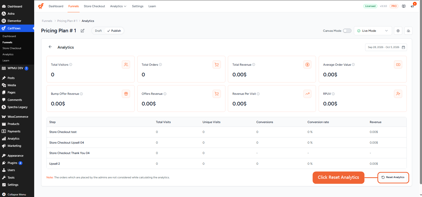Click the Total Orders info icon
422x197 pixels.
tap(161, 65)
